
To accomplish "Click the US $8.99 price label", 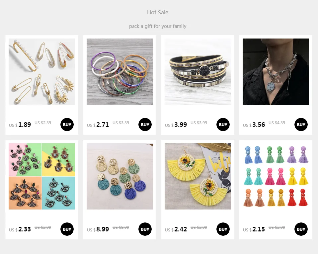I will (98, 229).
